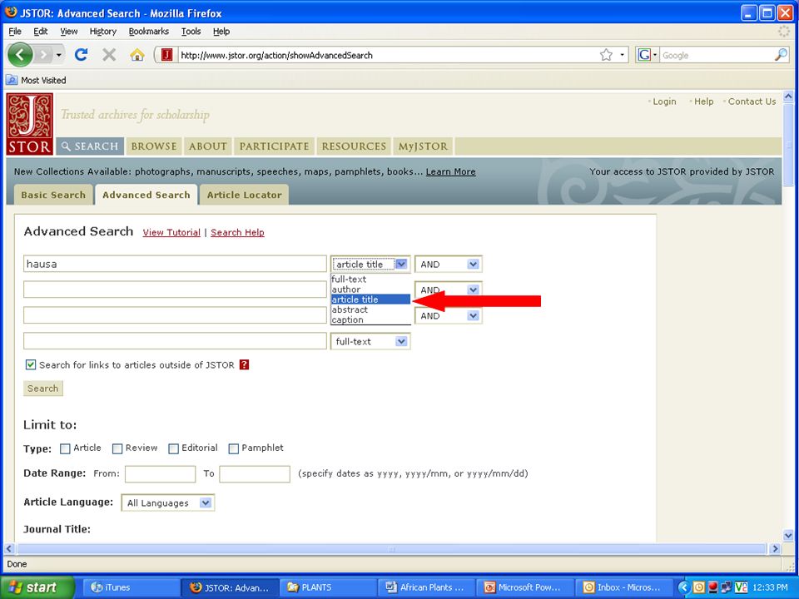The image size is (799, 599).
Task: Open the ABOUT navigation item
Action: click(x=208, y=146)
